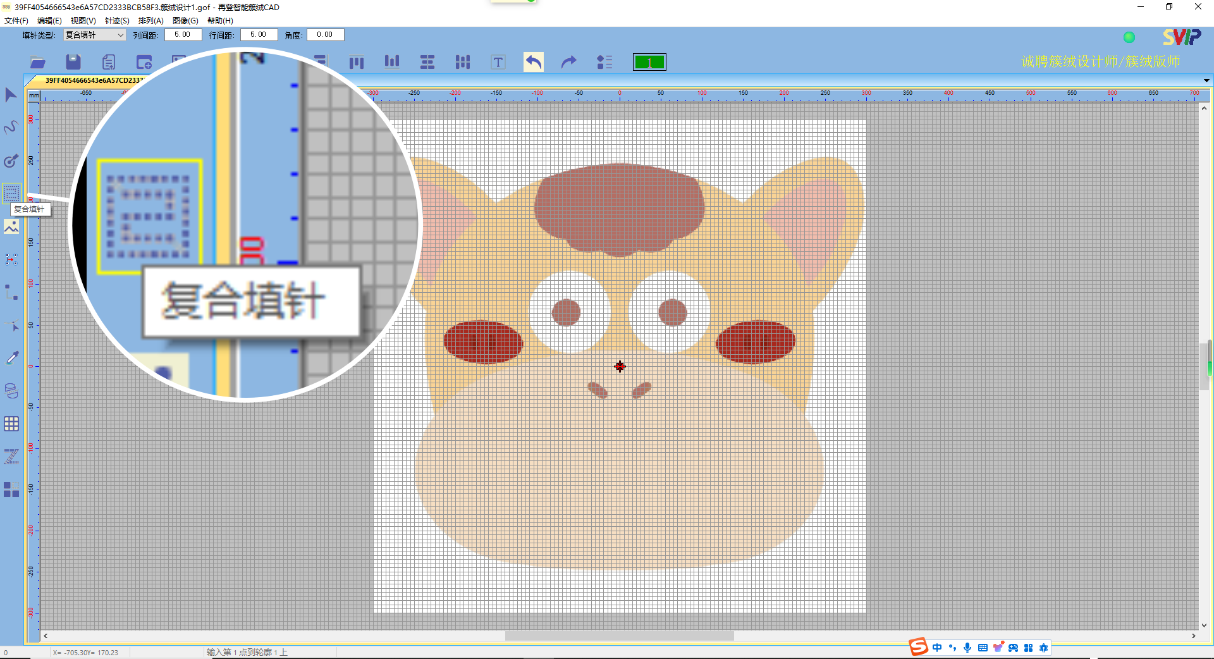This screenshot has width=1214, height=659.
Task: Click the horizontal scrollbar thumb
Action: 620,636
